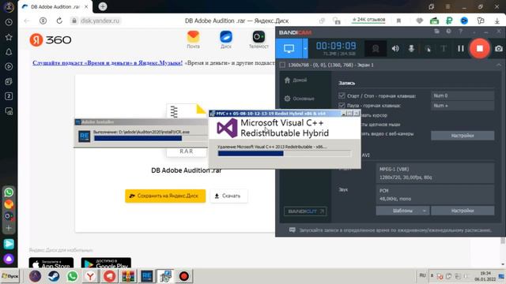The height and width of the screenshot is (284, 506).
Task: Open Bandicam recorder from the taskbar
Action: coord(184,276)
